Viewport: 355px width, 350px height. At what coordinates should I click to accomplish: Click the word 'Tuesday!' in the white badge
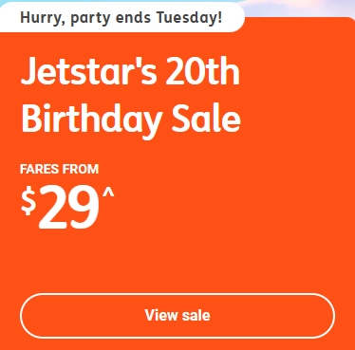pos(189,17)
